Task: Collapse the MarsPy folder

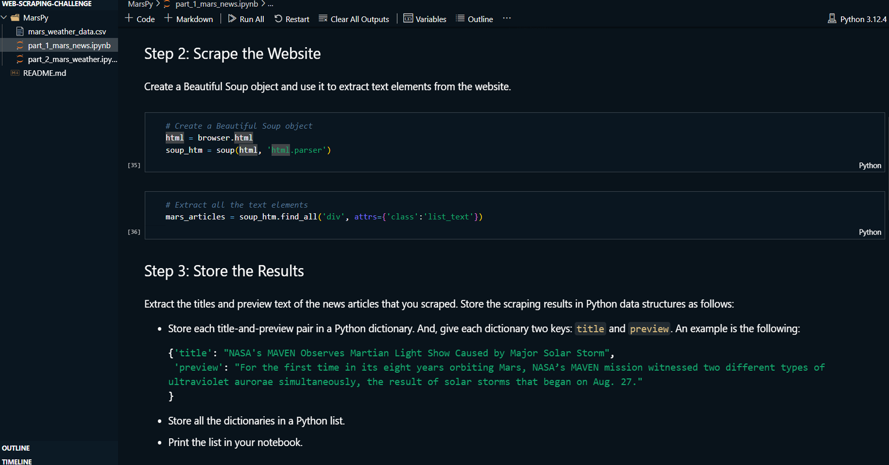Action: [5, 18]
